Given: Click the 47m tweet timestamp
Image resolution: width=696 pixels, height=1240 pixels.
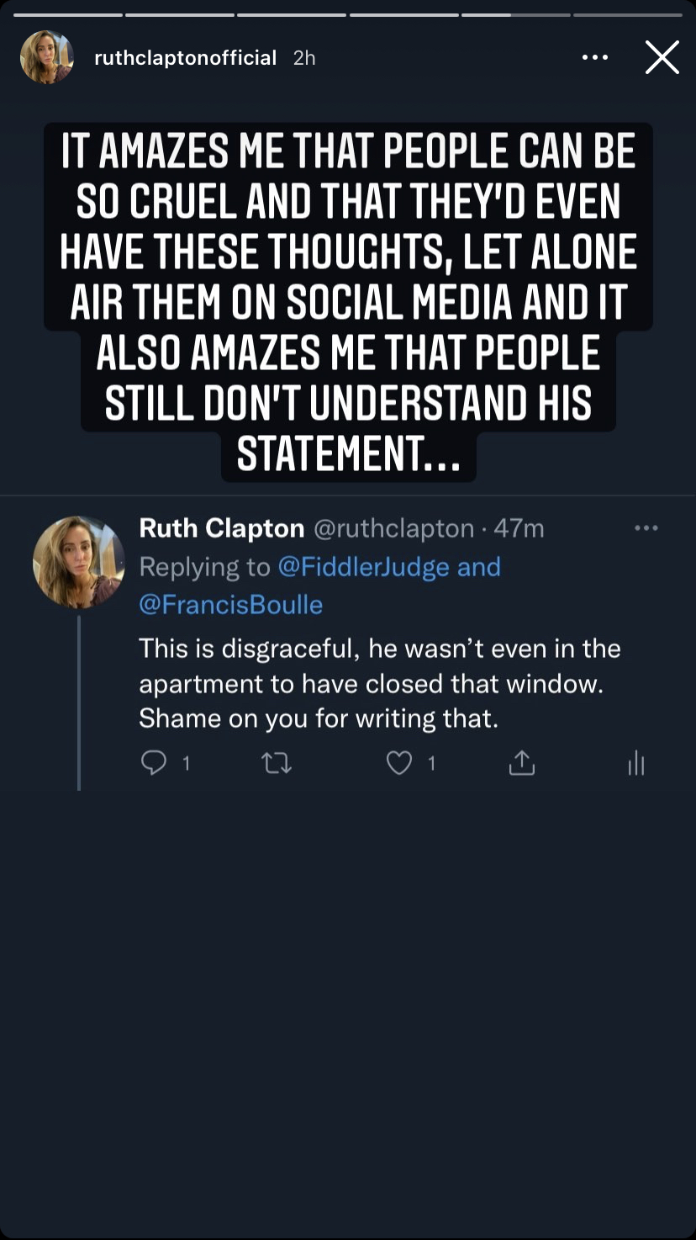Looking at the screenshot, I should 519,528.
